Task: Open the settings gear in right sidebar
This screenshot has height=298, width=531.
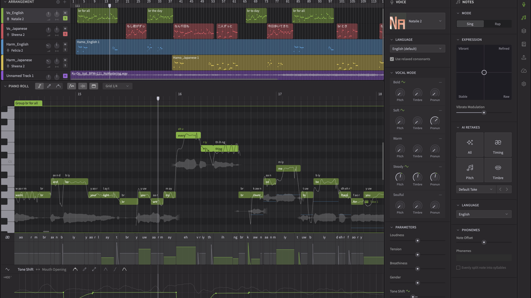Action: [524, 84]
